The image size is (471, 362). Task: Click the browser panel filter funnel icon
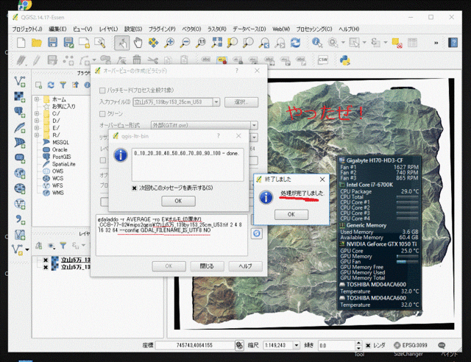click(x=63, y=85)
